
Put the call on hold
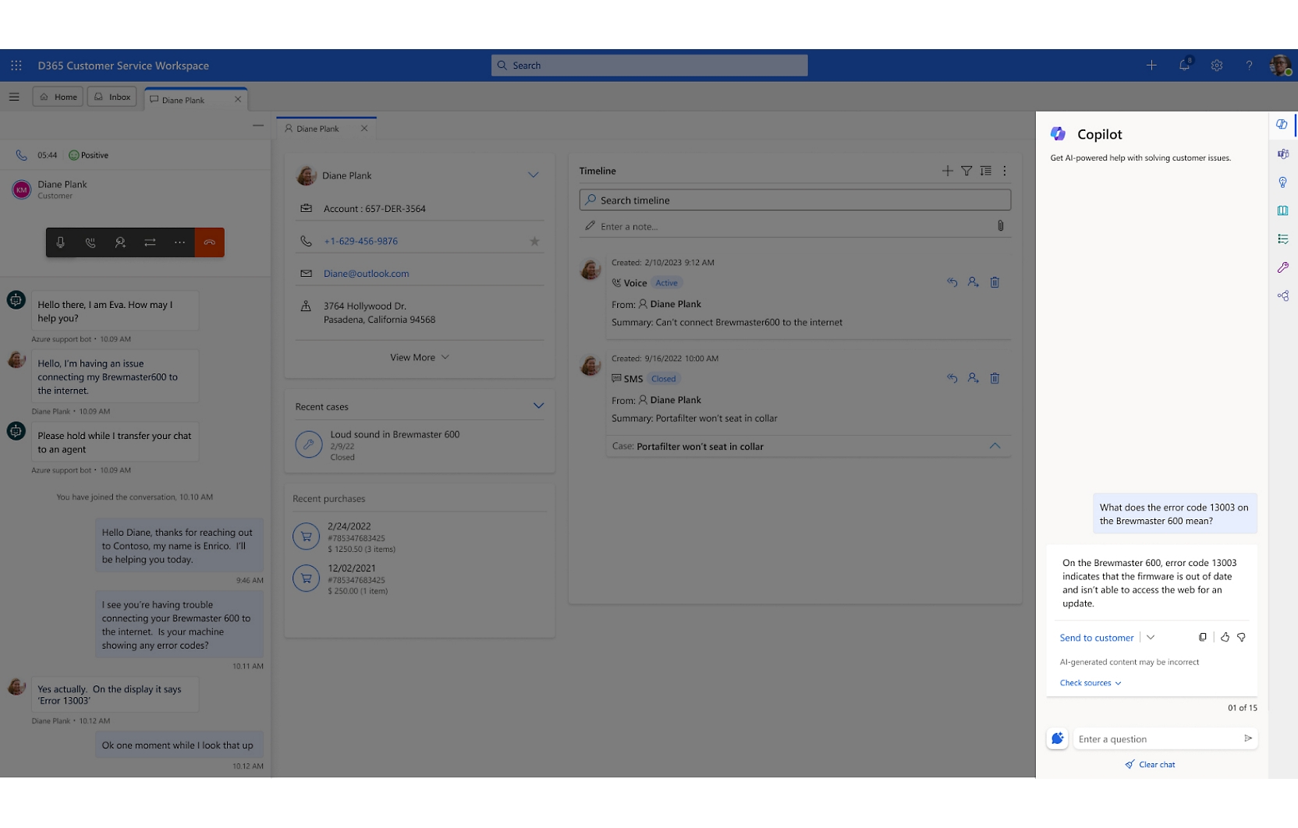click(90, 242)
